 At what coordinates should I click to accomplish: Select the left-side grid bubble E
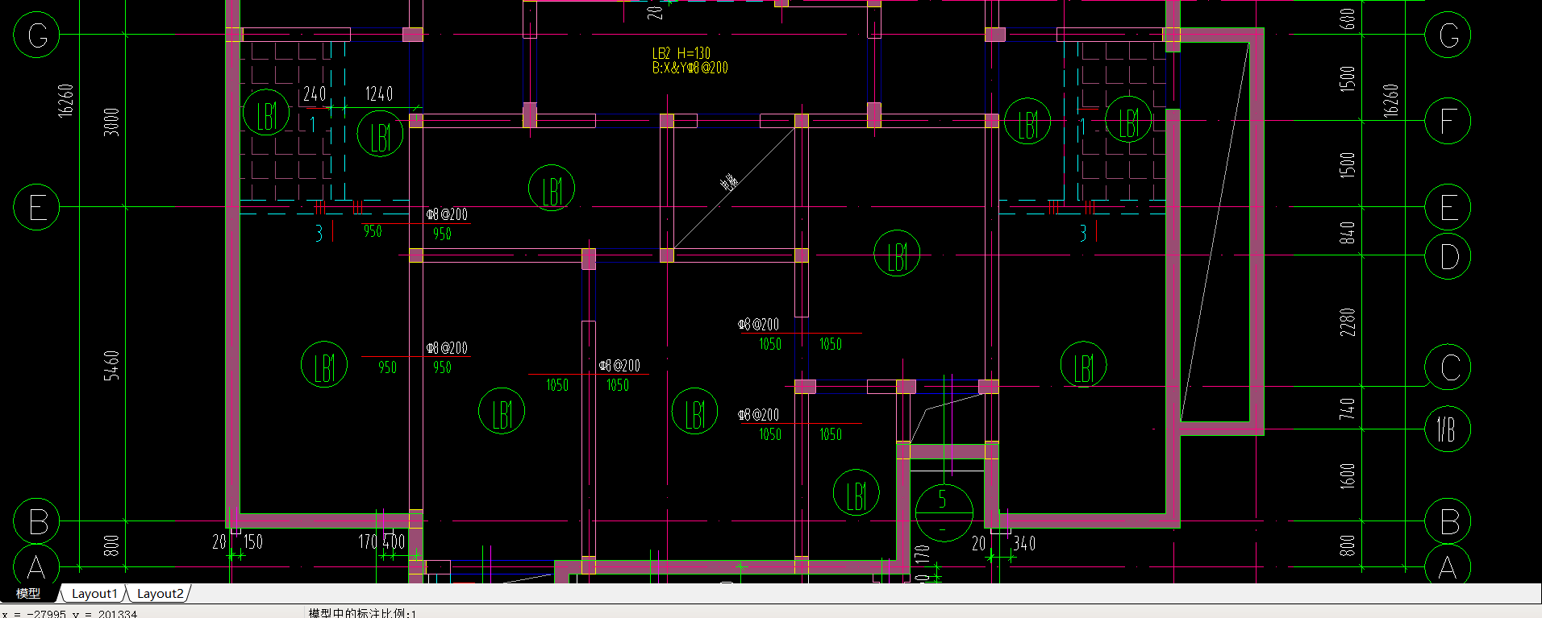click(x=37, y=207)
